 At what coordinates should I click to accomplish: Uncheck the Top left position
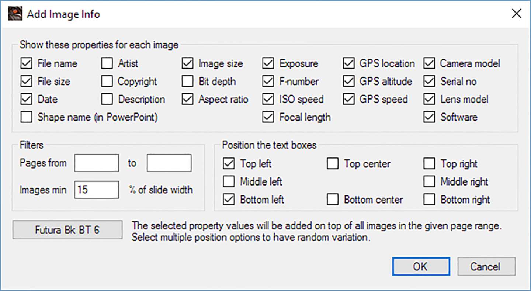pos(229,164)
